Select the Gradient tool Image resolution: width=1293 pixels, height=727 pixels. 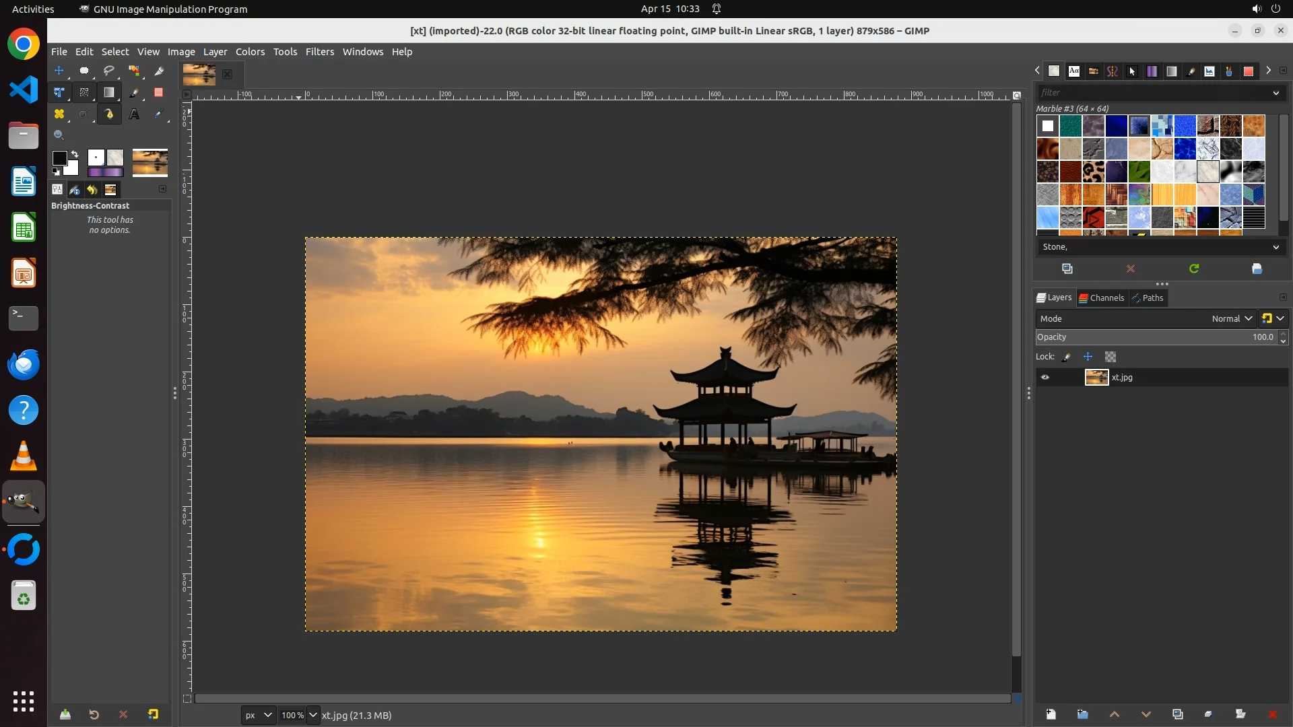click(x=108, y=93)
